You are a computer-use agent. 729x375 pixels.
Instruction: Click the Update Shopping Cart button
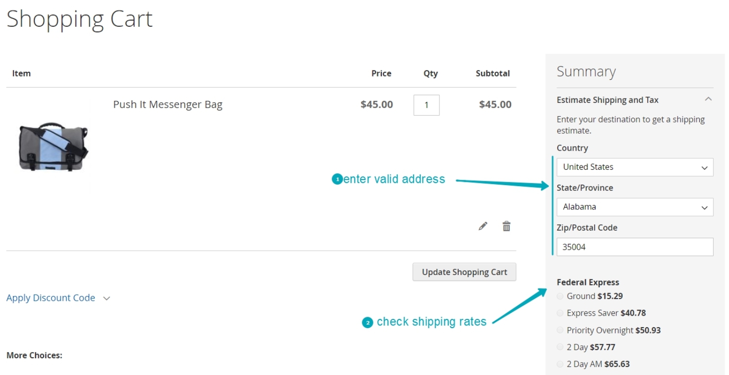pyautogui.click(x=464, y=272)
